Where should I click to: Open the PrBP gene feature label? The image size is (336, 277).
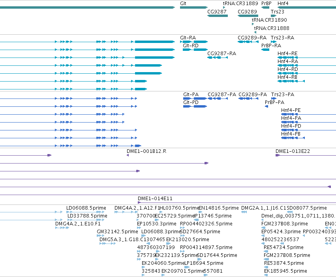266,4
